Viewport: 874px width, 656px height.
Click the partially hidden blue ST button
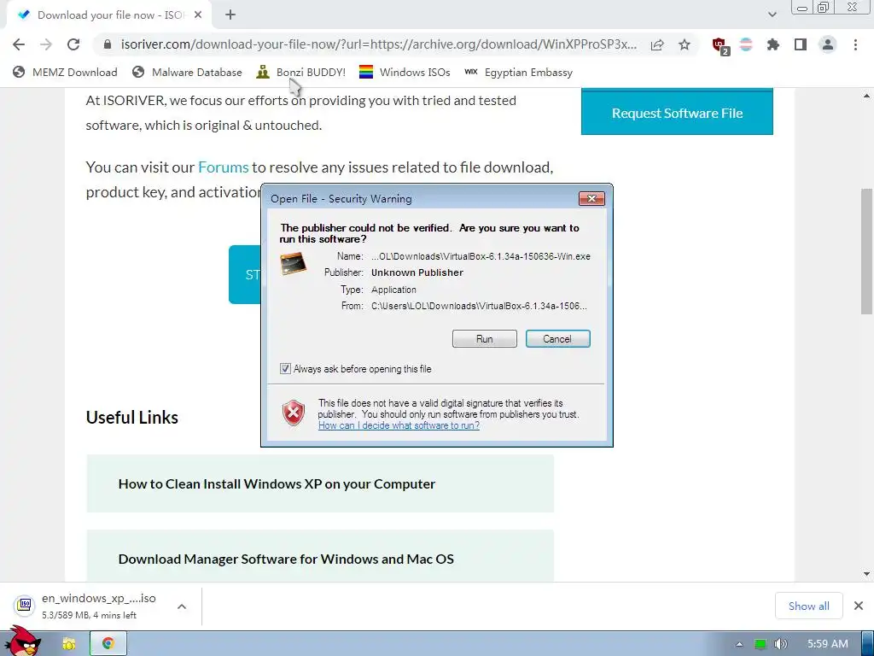(245, 274)
